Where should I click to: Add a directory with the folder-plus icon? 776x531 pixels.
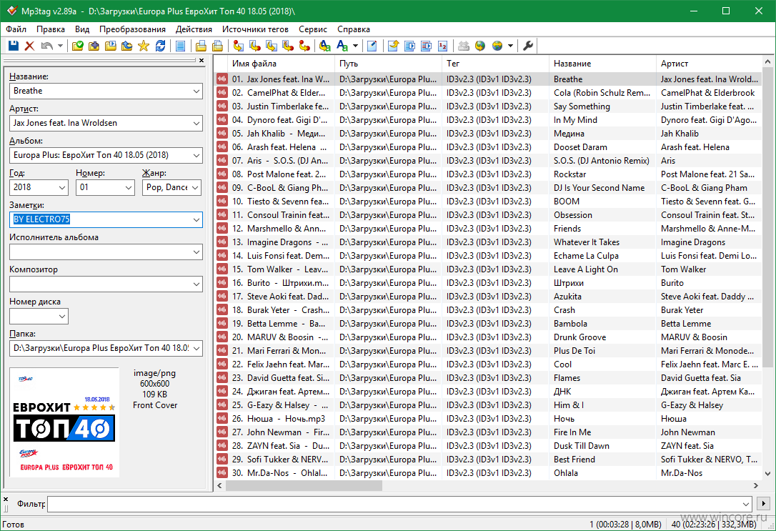coord(94,46)
